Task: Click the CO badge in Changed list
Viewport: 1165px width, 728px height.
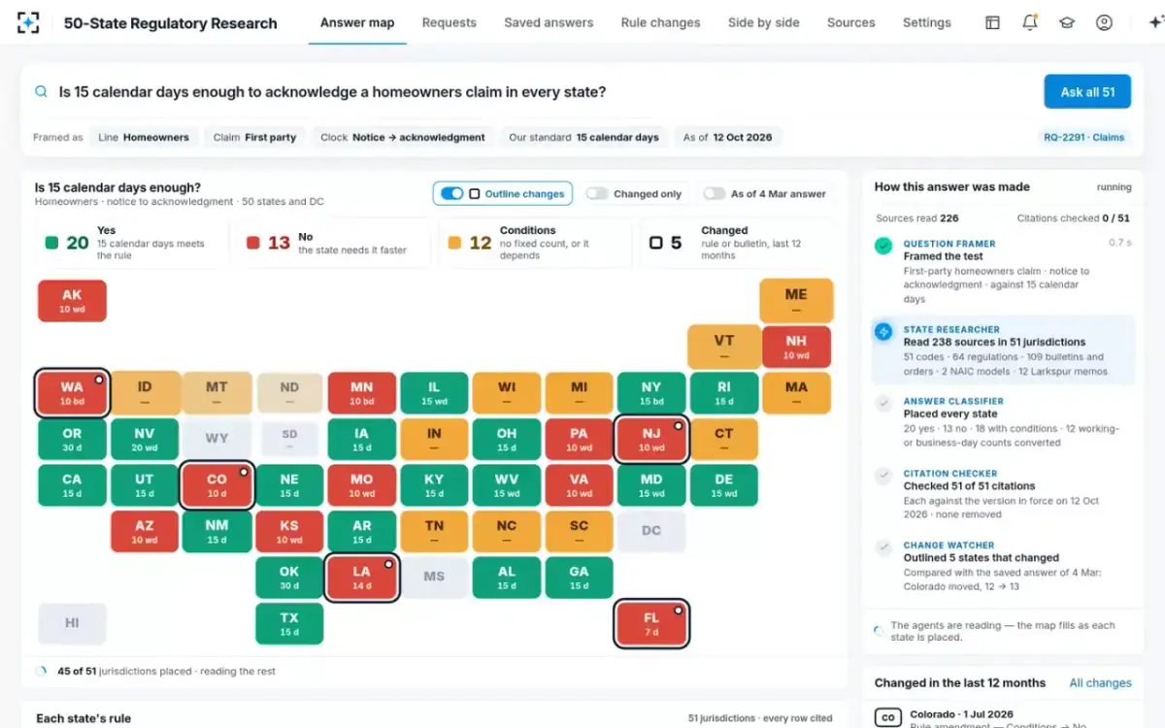Action: point(888,717)
